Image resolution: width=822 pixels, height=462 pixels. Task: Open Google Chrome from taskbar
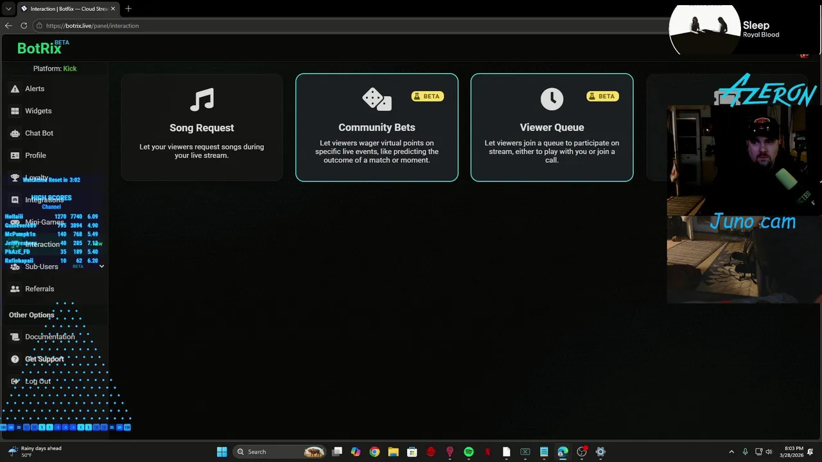point(374,452)
